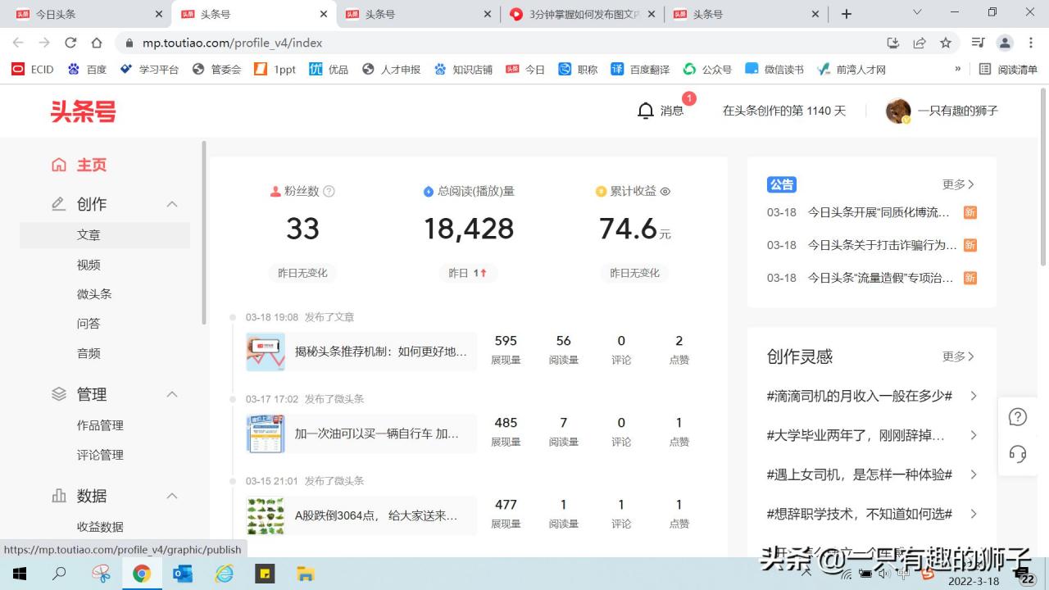Open Outlook from the taskbar
This screenshot has height=590, width=1049.
183,574
